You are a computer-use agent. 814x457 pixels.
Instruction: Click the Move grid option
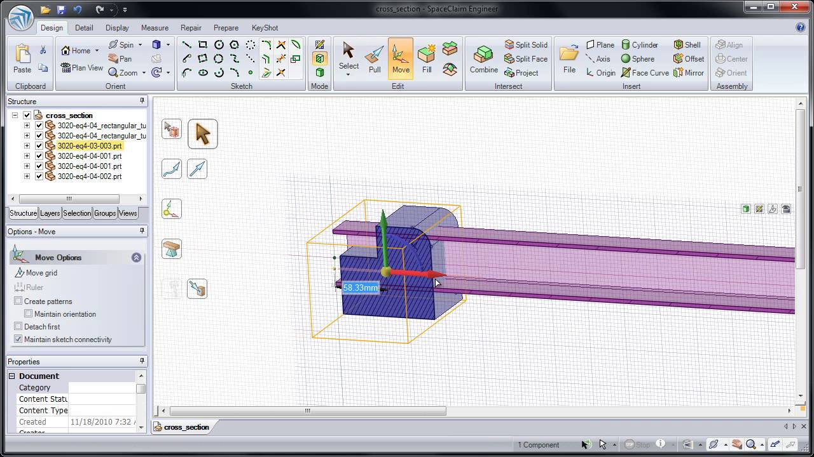point(36,272)
